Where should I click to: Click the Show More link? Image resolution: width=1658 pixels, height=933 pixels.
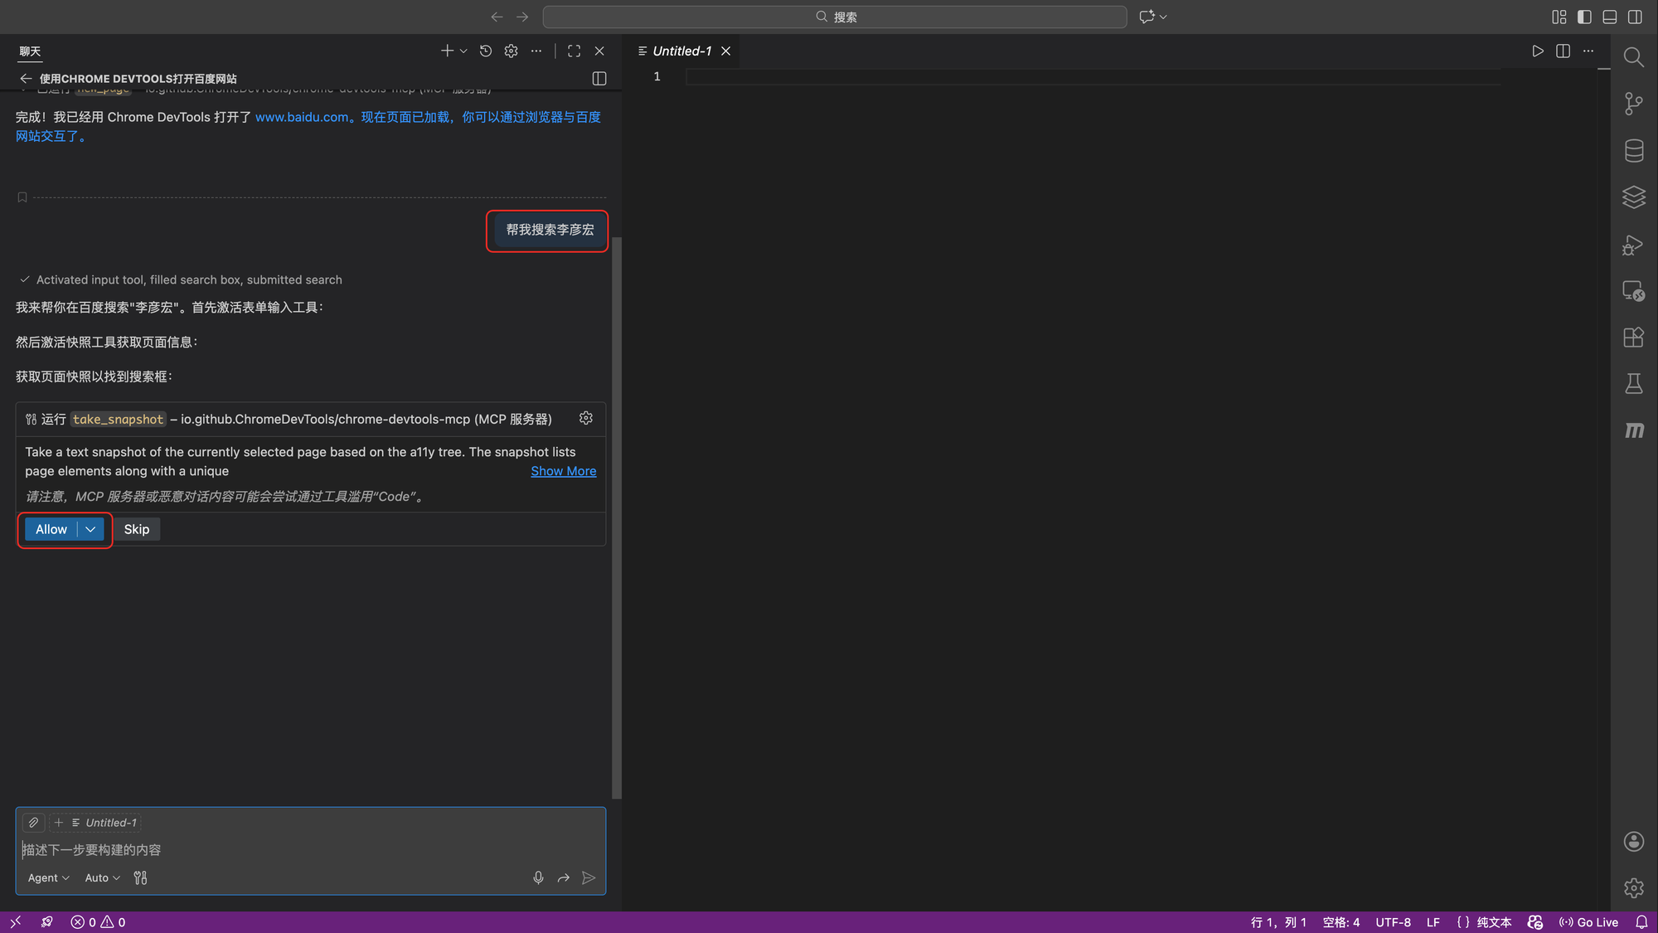click(563, 471)
